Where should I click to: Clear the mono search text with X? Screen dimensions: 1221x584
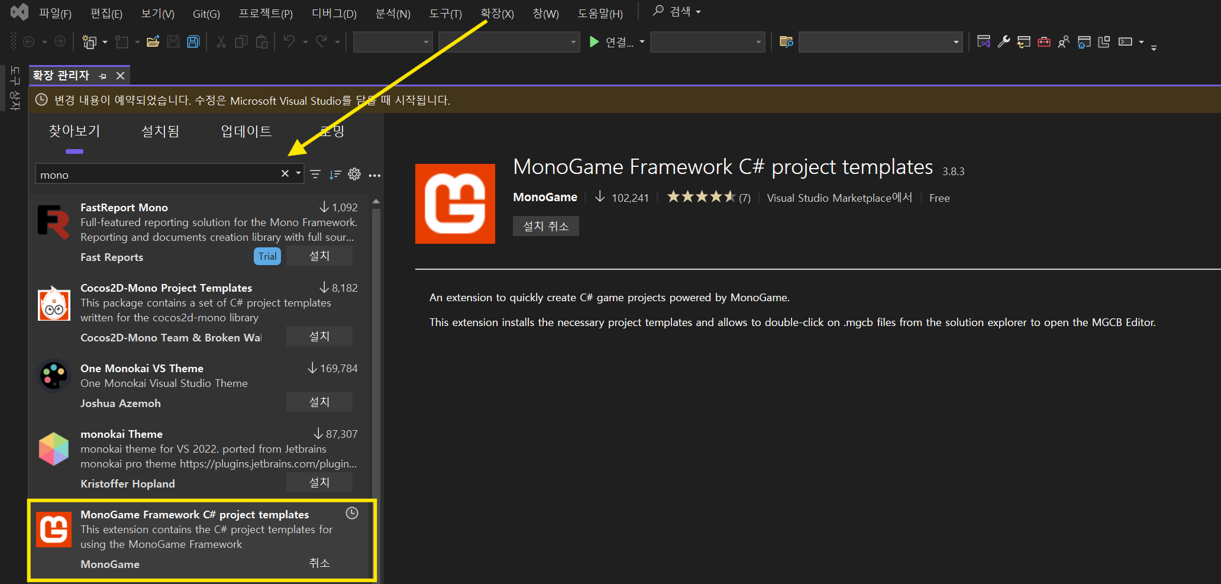tap(285, 173)
